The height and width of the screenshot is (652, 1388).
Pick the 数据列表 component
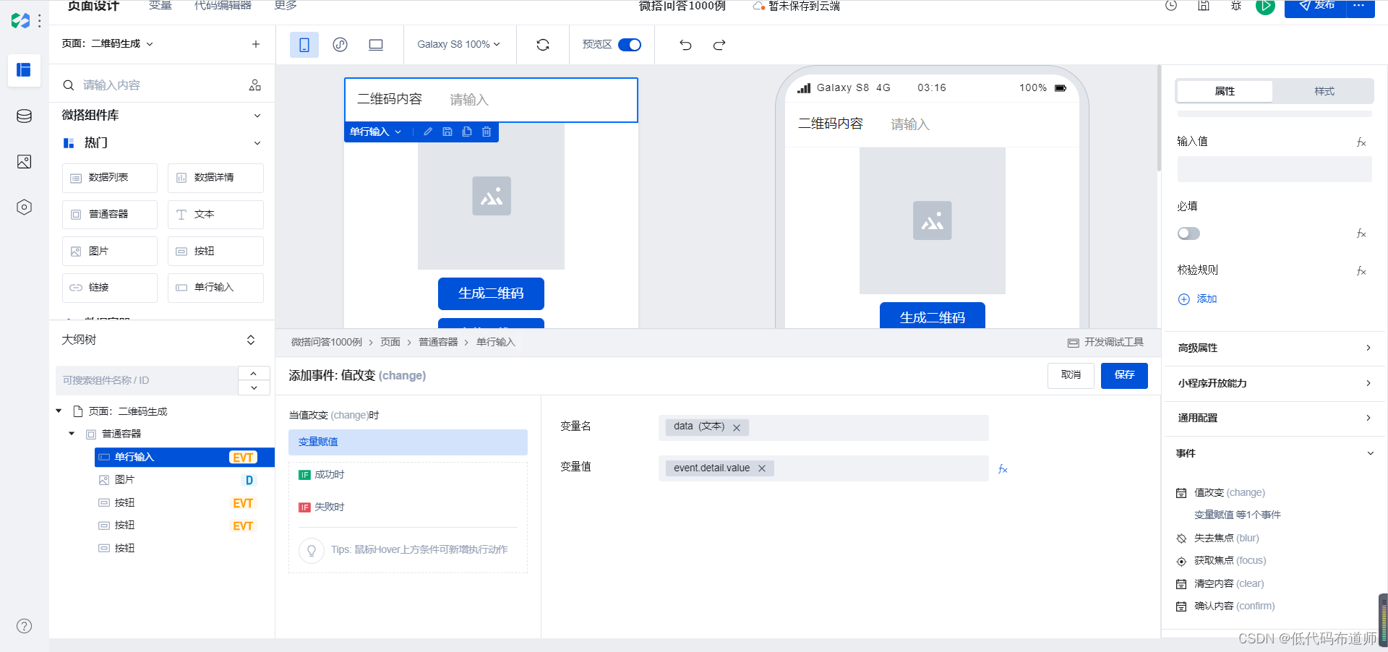click(x=109, y=178)
